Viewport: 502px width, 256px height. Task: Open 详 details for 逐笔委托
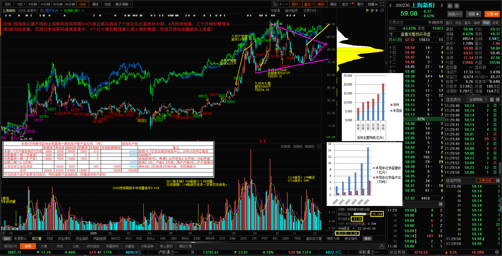click(498, 100)
